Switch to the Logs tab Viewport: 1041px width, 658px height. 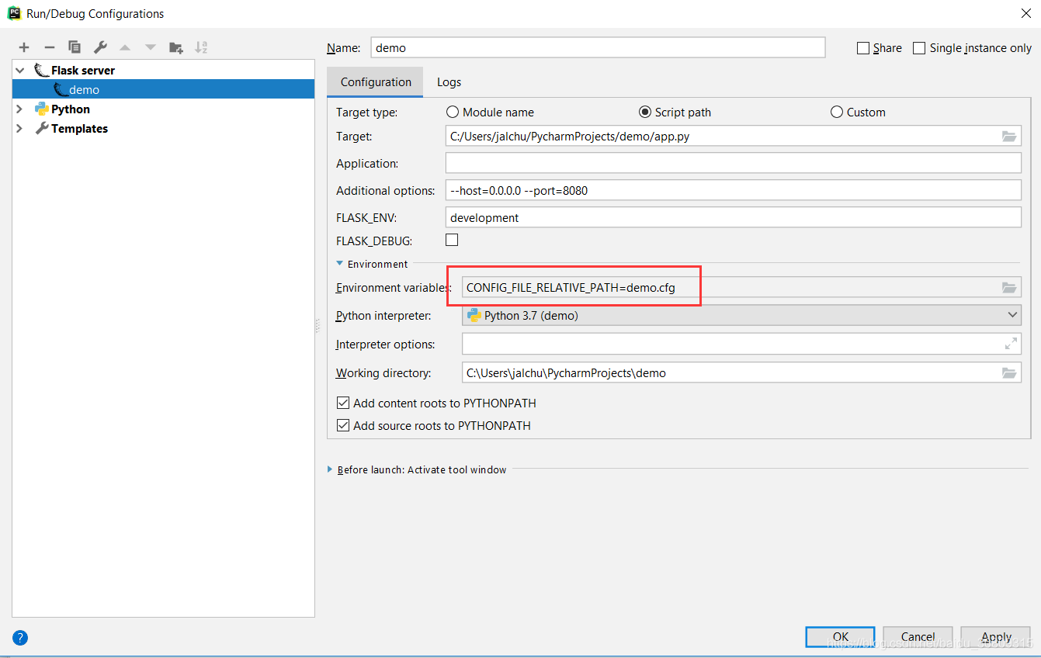[449, 82]
